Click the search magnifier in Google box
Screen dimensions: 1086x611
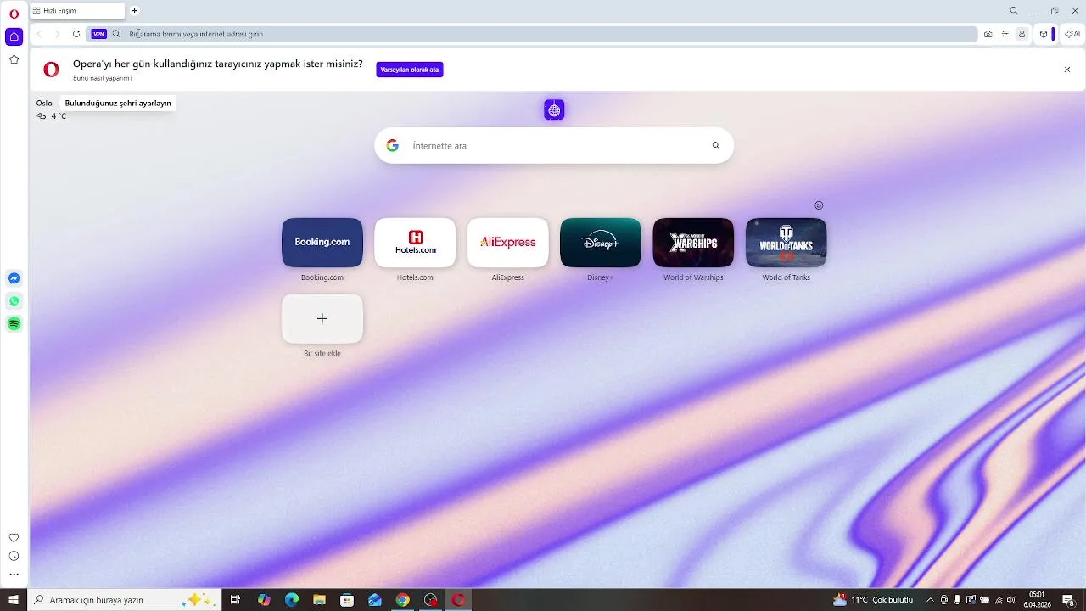click(716, 145)
